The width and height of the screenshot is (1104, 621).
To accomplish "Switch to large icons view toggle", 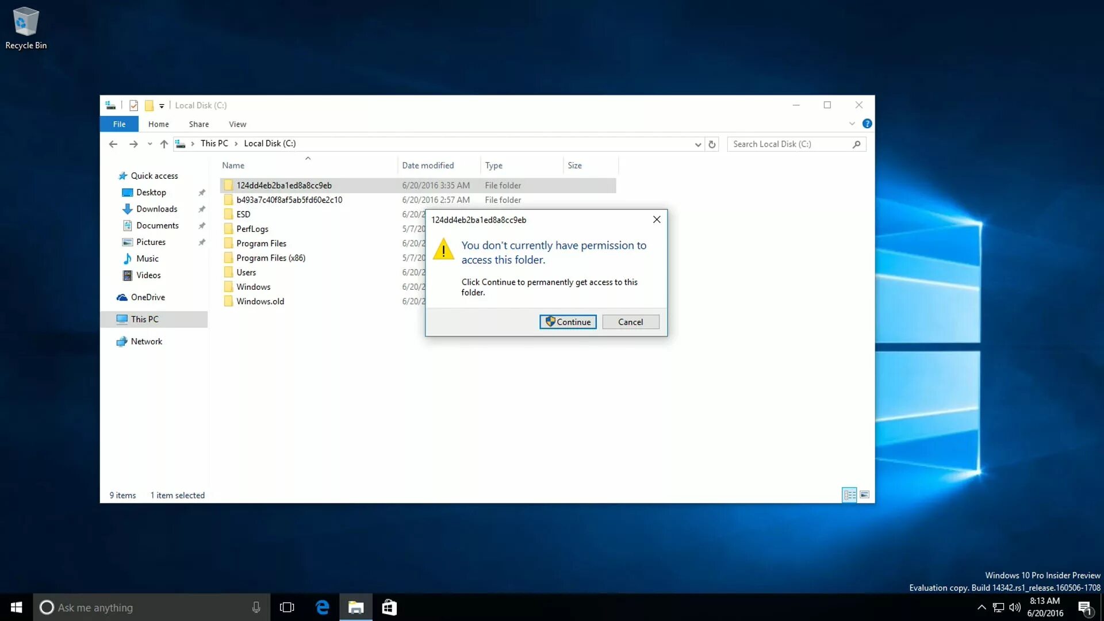I will click(x=864, y=494).
